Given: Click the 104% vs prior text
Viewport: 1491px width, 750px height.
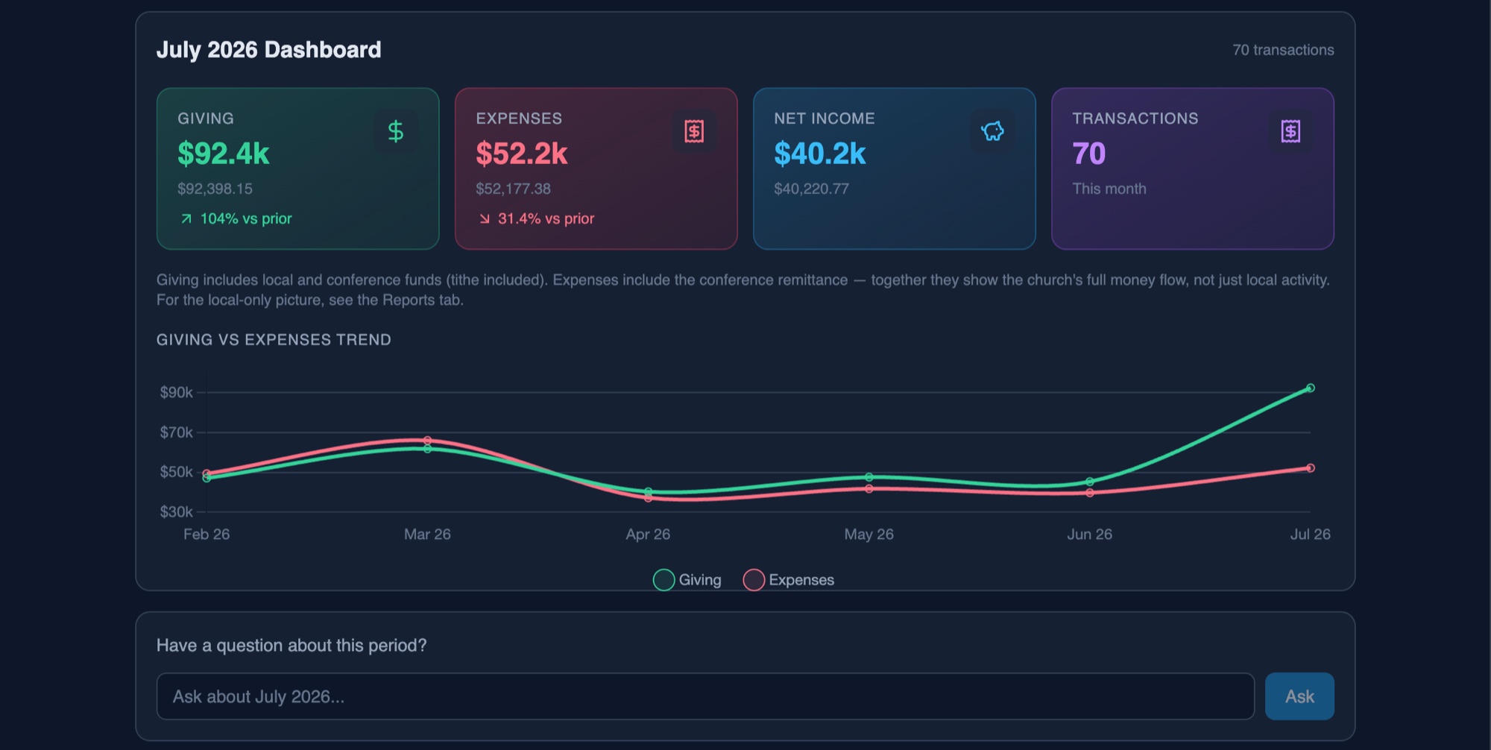Looking at the screenshot, I should click(246, 218).
